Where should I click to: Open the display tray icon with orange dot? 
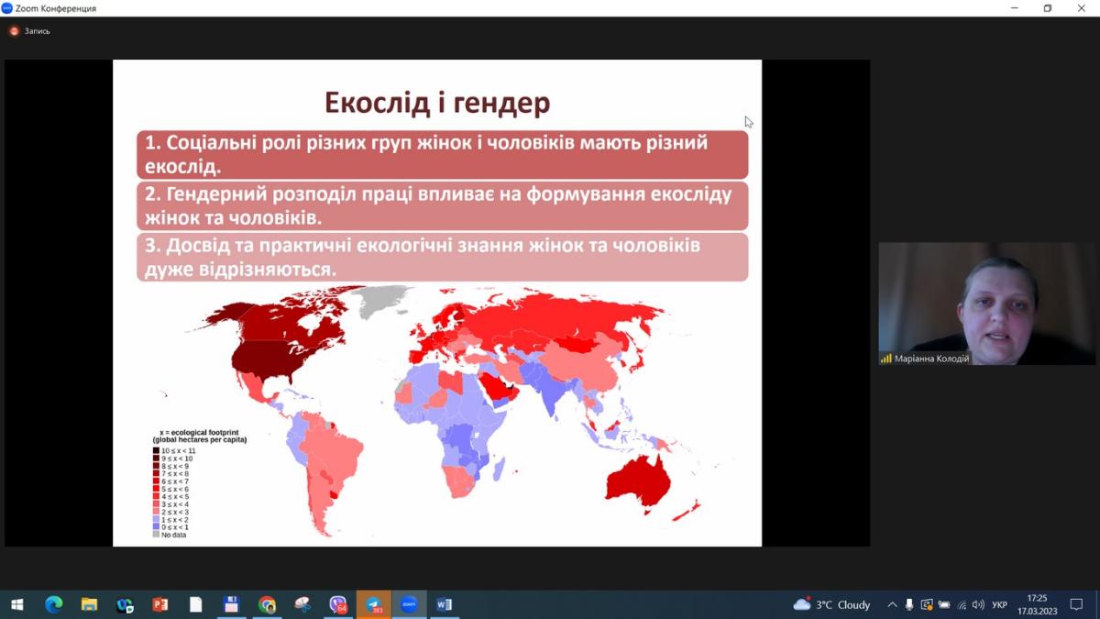pyautogui.click(x=927, y=604)
